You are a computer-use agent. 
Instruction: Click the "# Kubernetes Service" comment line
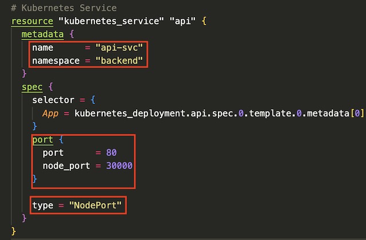click(x=63, y=8)
